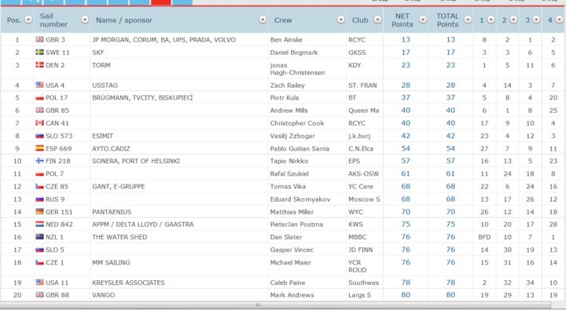This screenshot has width=566, height=310.
Task: Open the Club column dropdown
Action: coord(377,20)
